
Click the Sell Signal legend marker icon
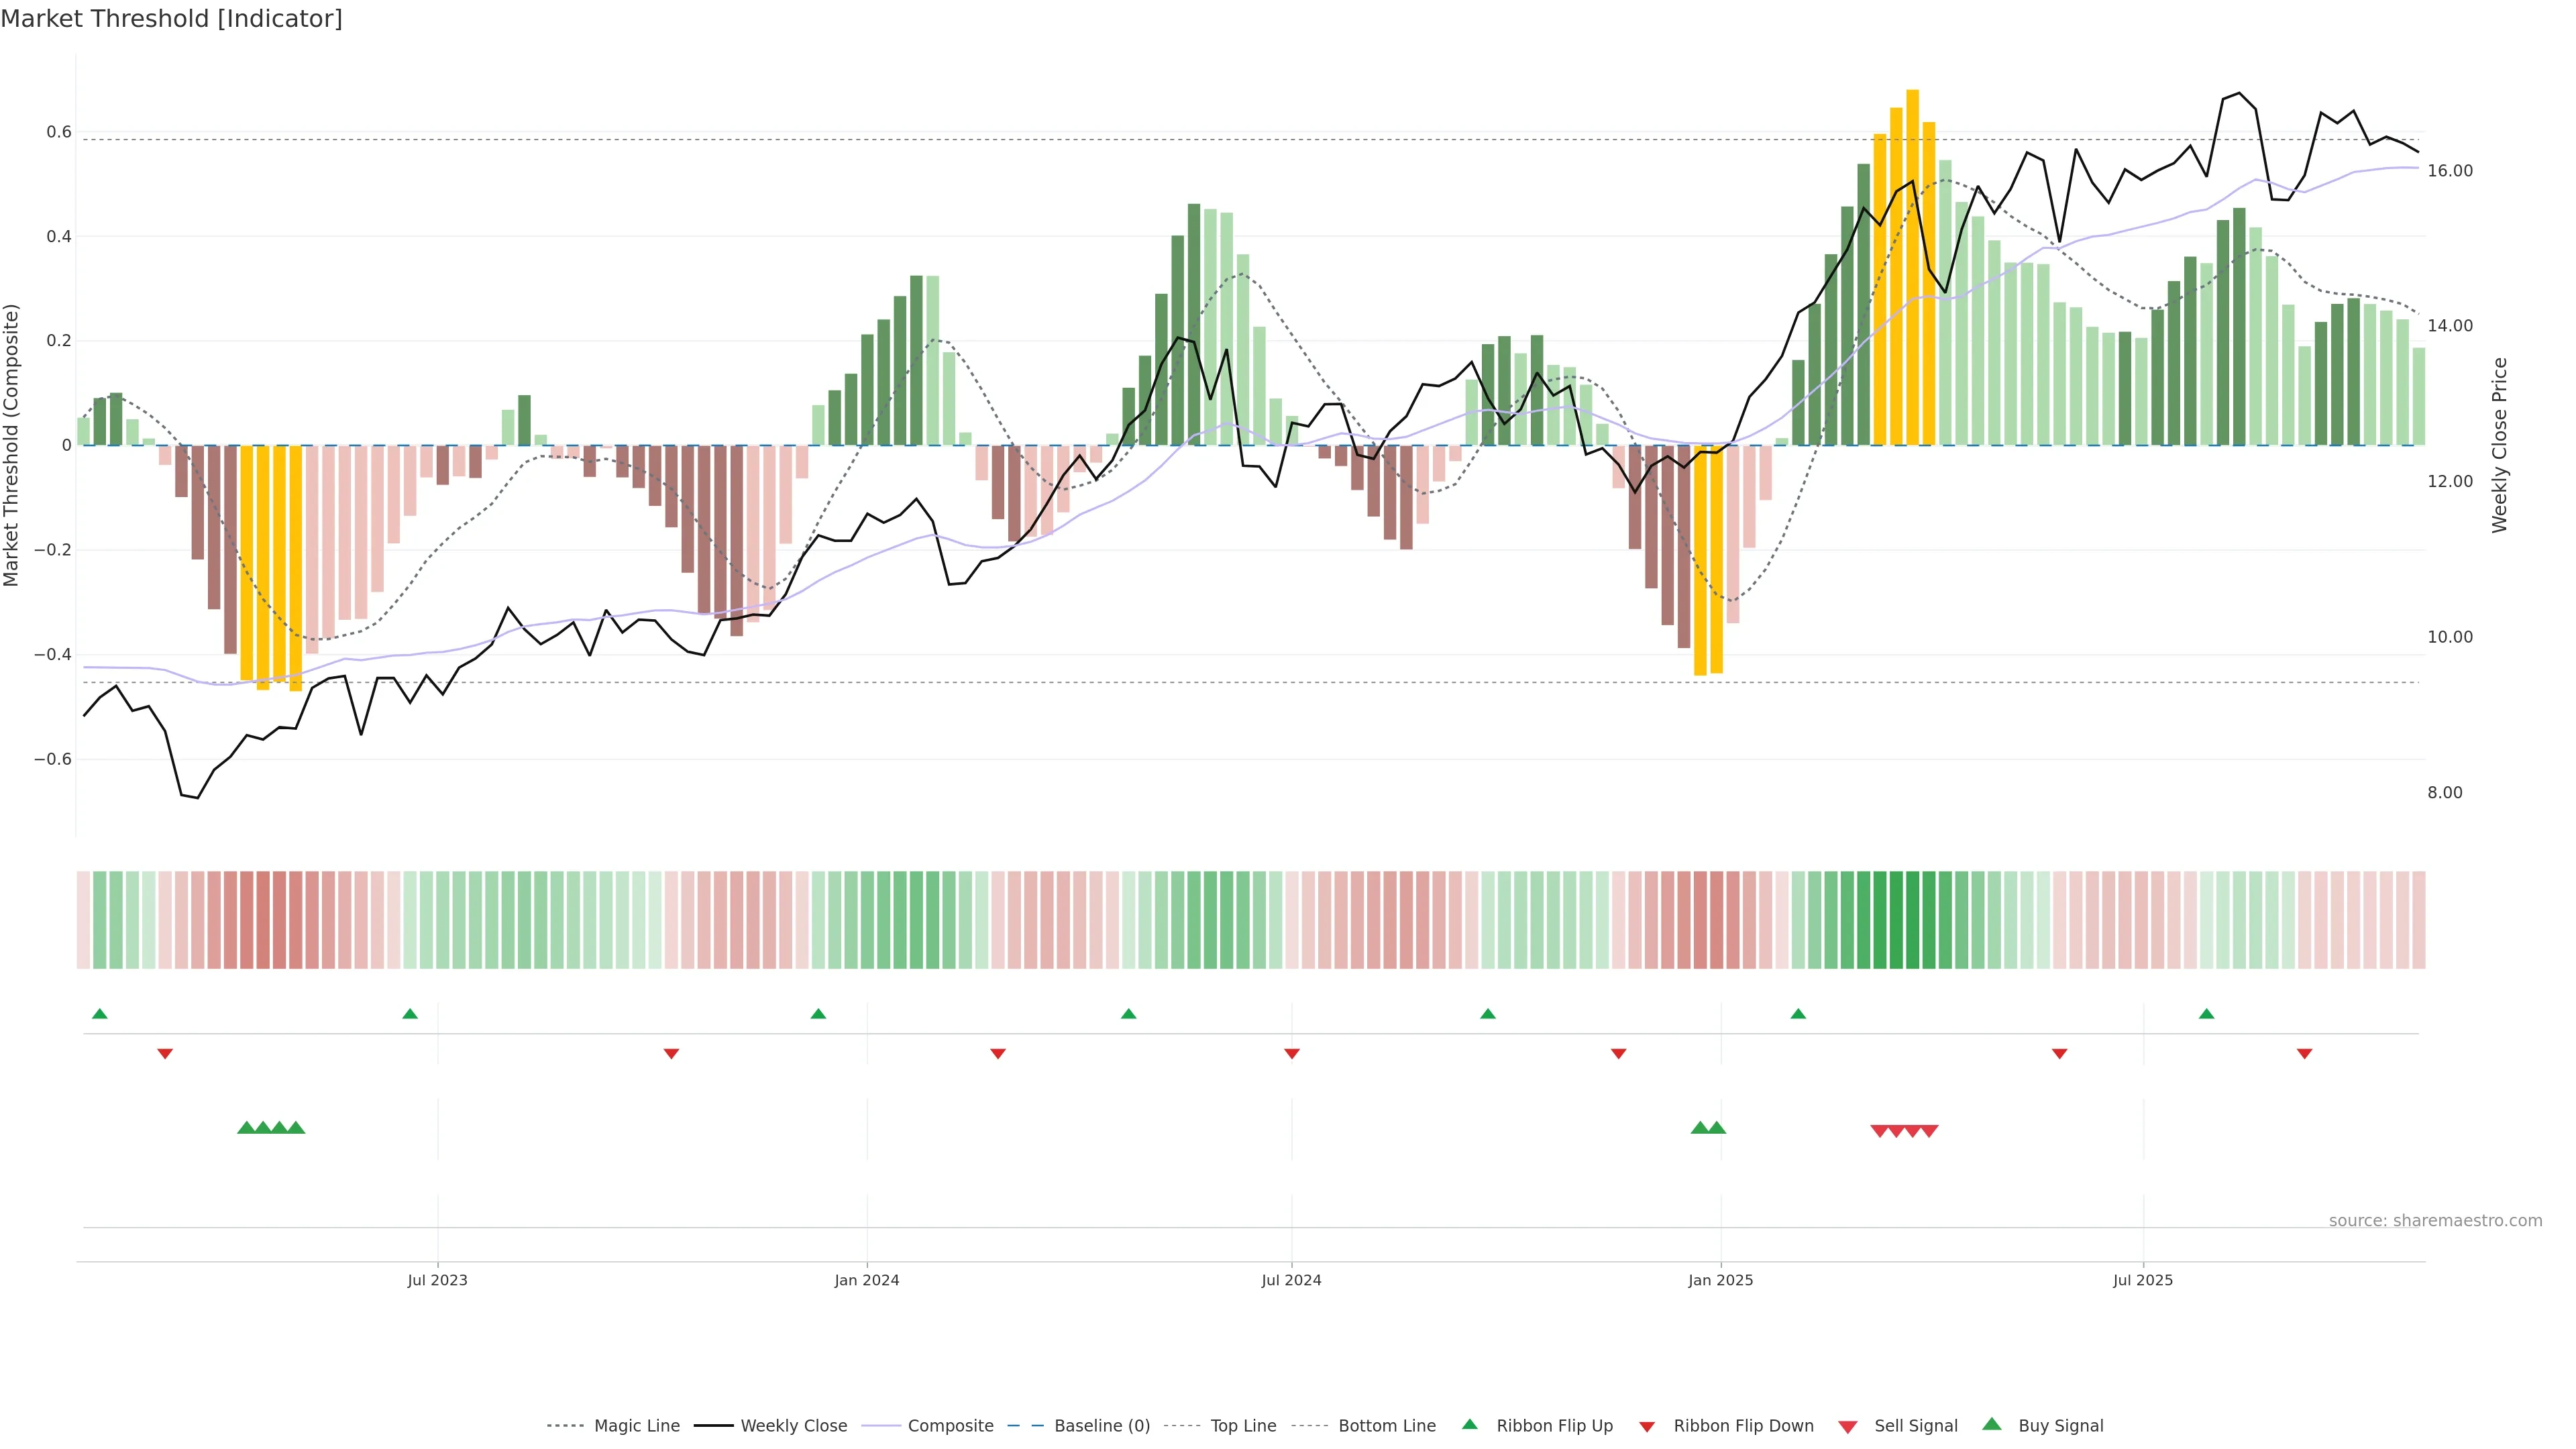point(1847,1427)
